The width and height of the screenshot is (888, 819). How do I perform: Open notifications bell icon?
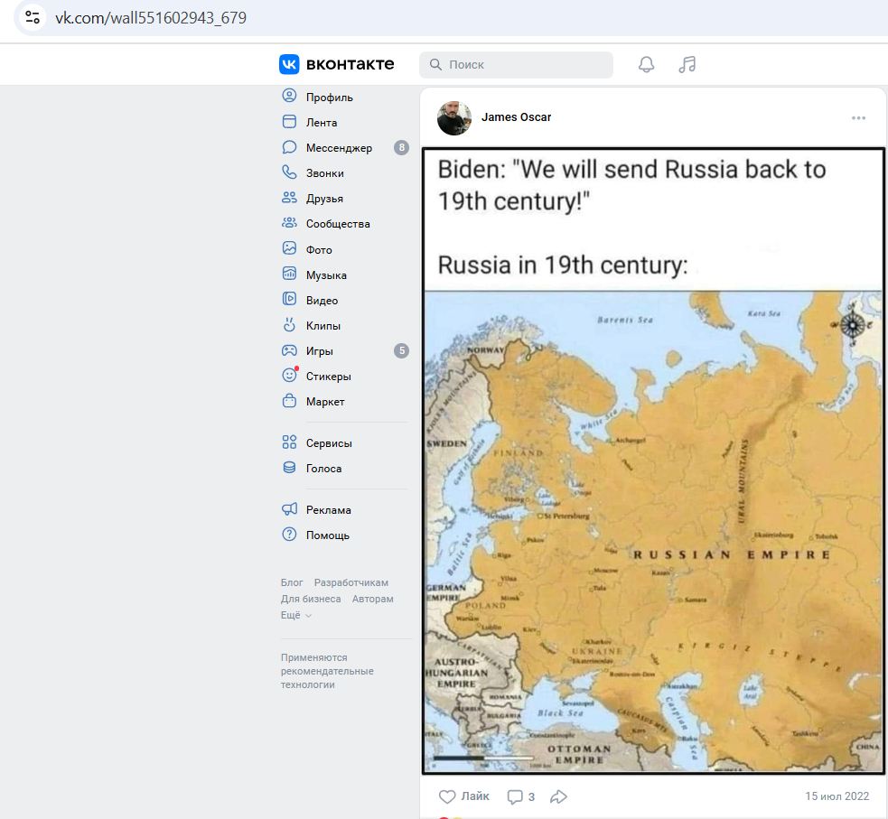[x=646, y=64]
